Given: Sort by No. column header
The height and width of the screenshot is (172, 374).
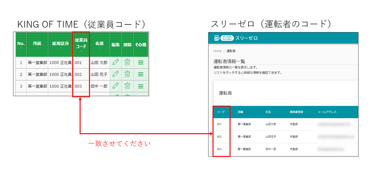Looking at the screenshot, I should pos(21,45).
